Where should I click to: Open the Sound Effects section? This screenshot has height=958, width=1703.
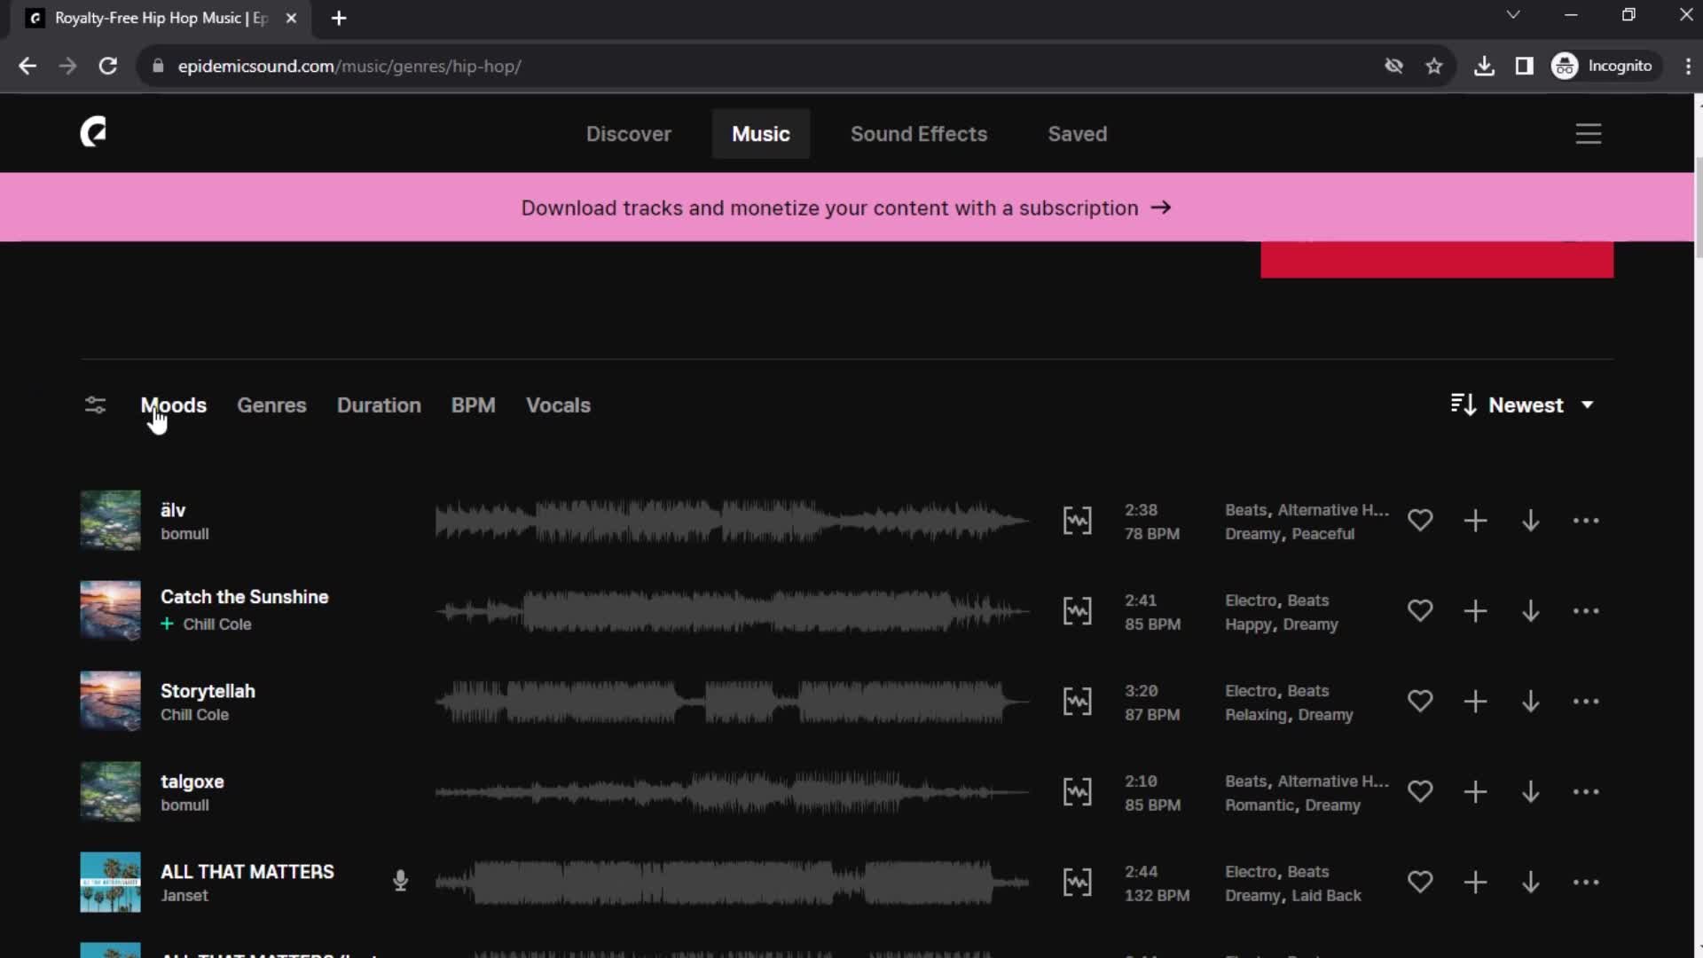pos(919,132)
